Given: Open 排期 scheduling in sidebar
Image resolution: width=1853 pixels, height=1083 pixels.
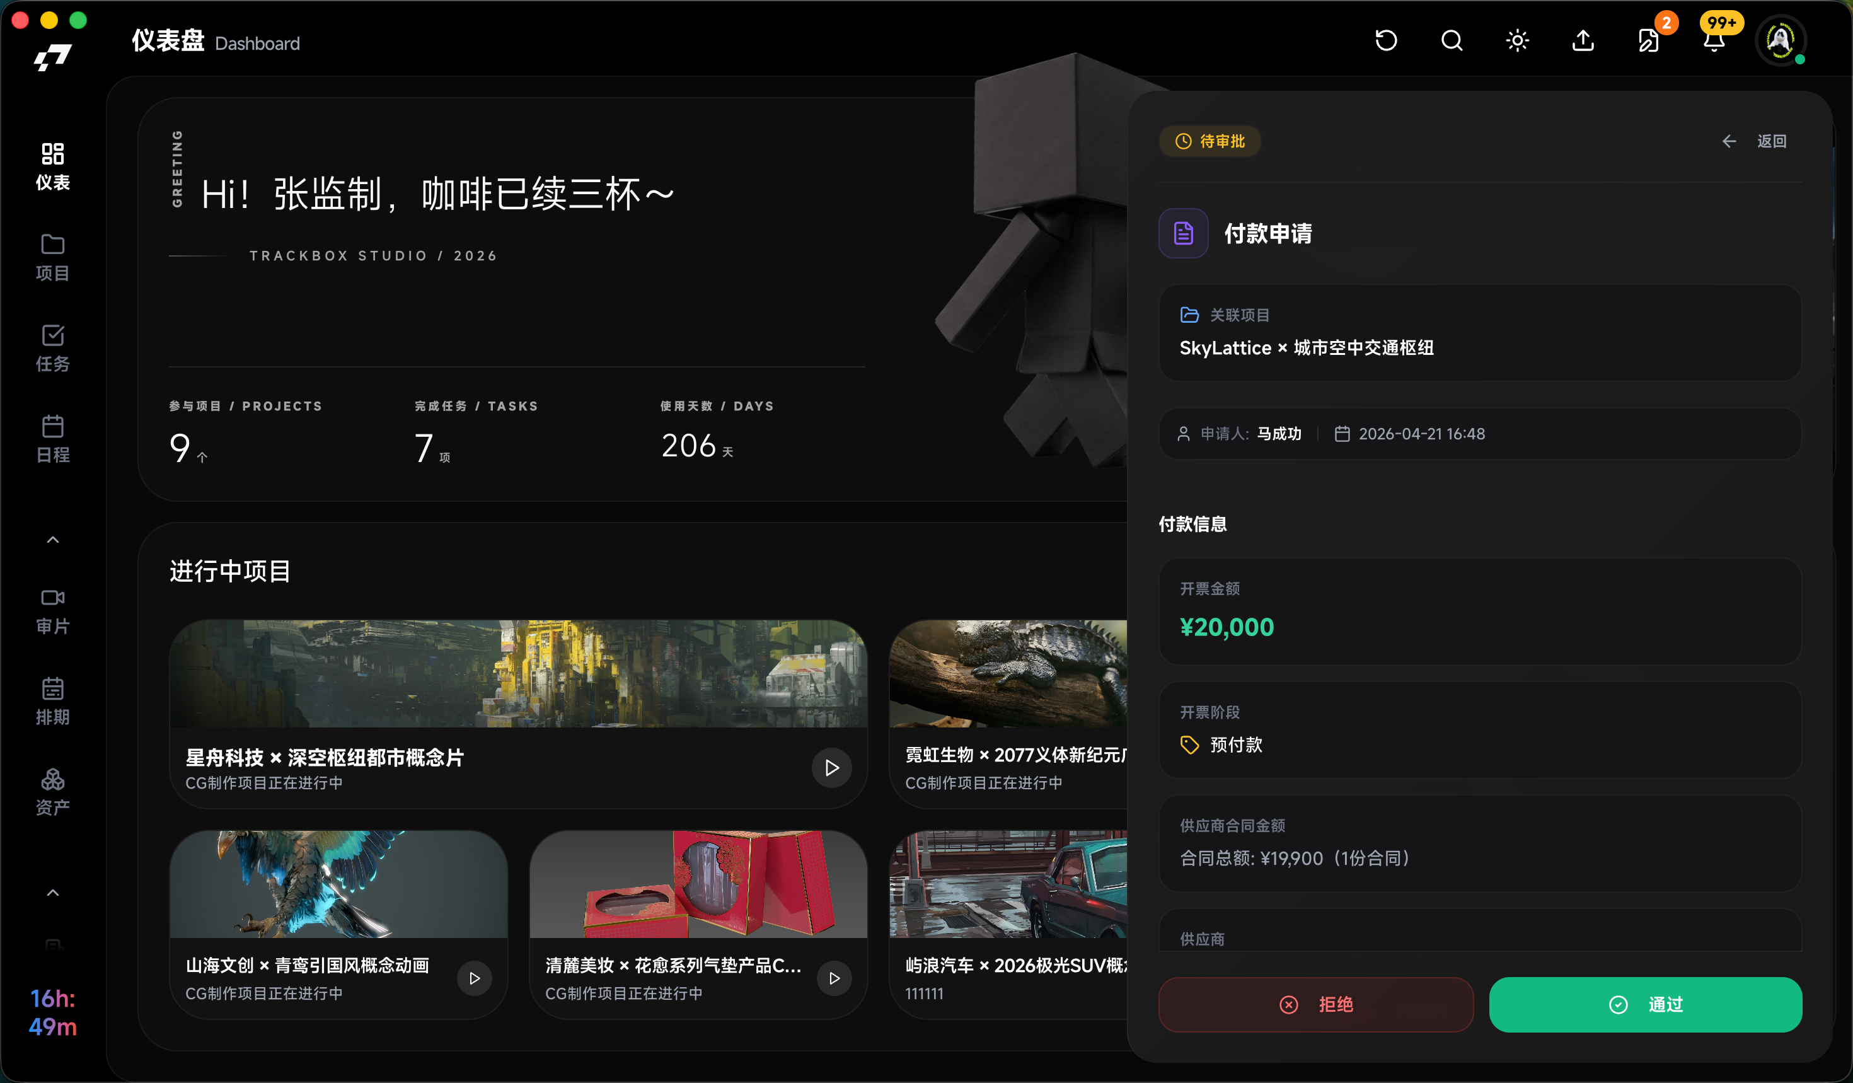Looking at the screenshot, I should click(x=53, y=702).
